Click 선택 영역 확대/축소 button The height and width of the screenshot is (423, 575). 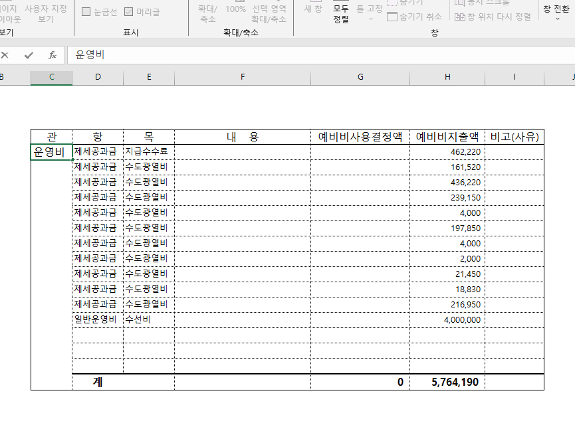tap(269, 14)
